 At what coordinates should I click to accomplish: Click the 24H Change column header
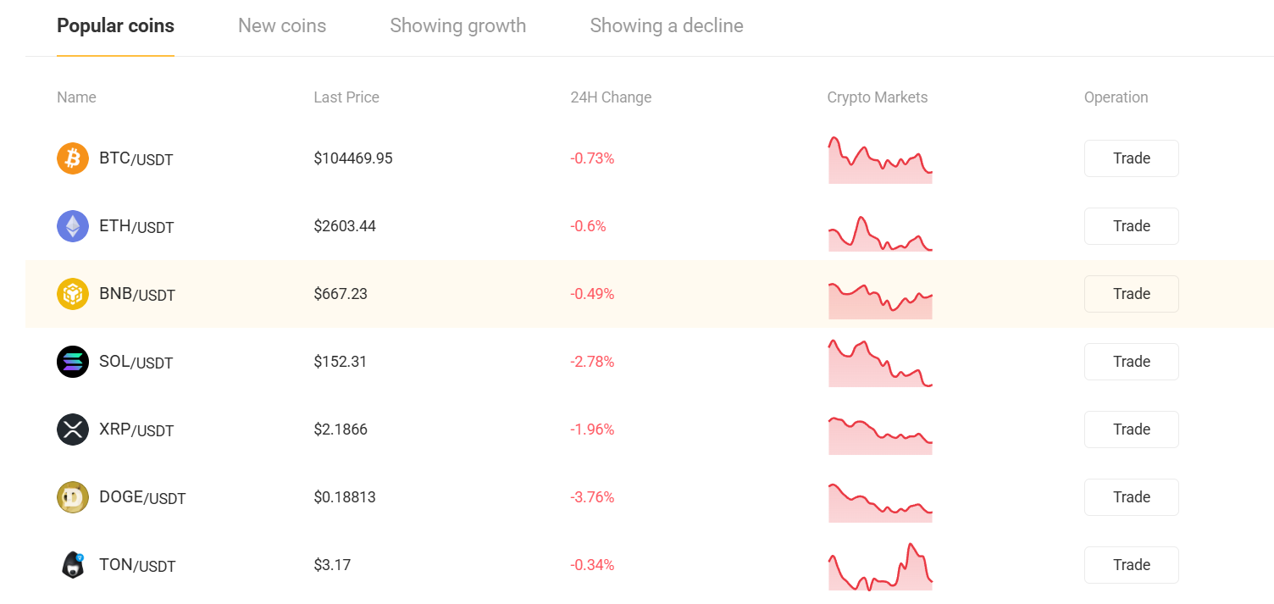point(611,97)
